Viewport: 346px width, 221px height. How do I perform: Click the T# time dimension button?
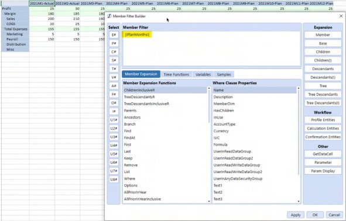point(114,69)
